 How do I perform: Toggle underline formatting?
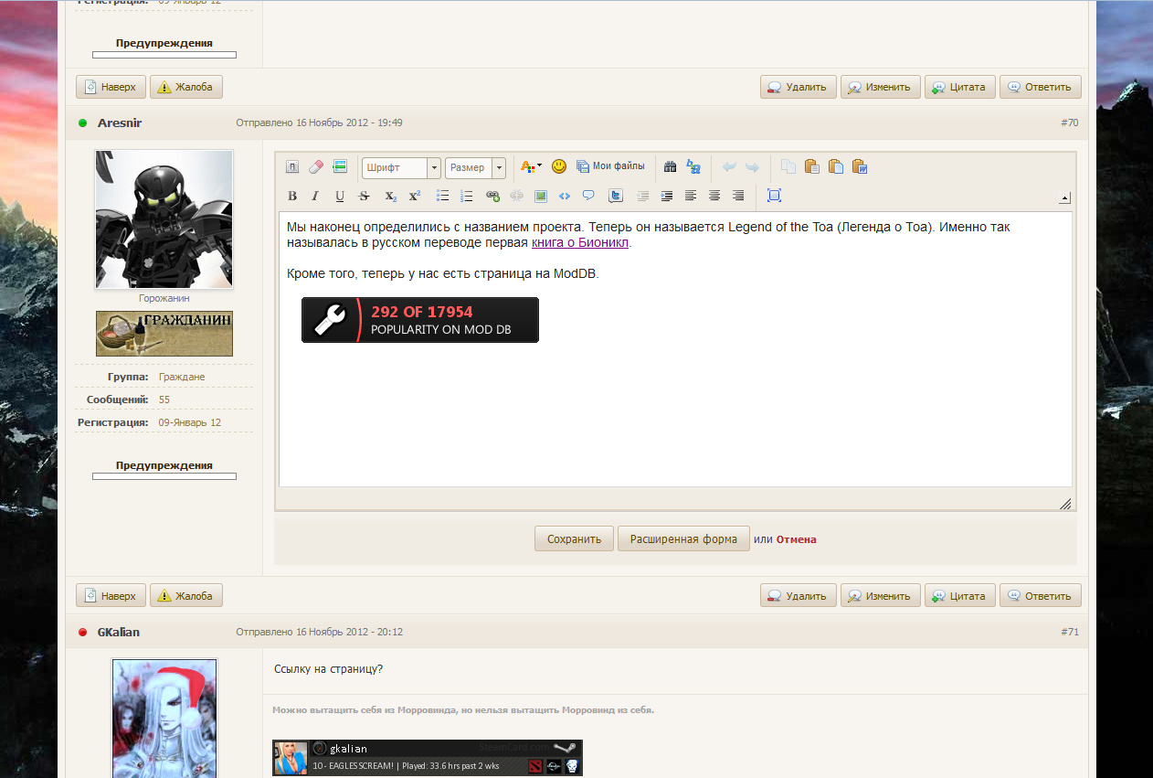pos(340,196)
